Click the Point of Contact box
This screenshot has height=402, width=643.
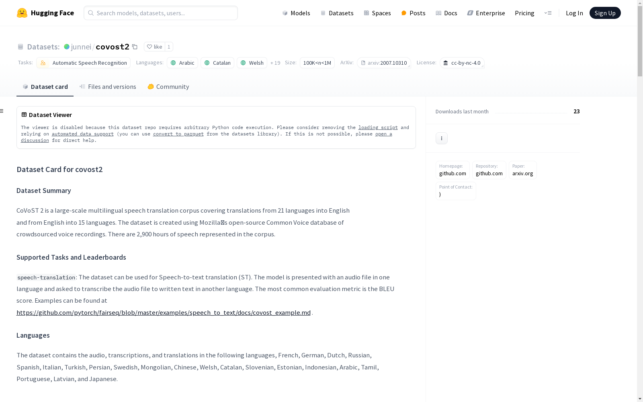(456, 191)
